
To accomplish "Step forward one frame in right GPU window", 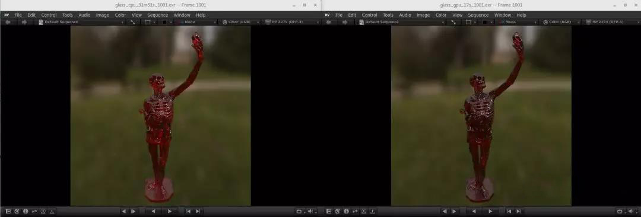I will point(453,211).
